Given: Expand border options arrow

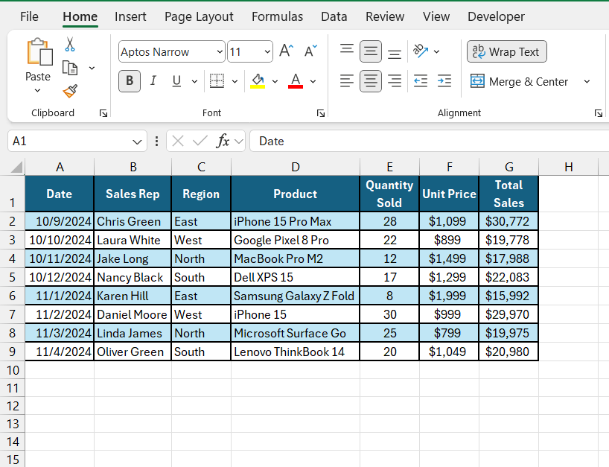Looking at the screenshot, I should [x=235, y=82].
